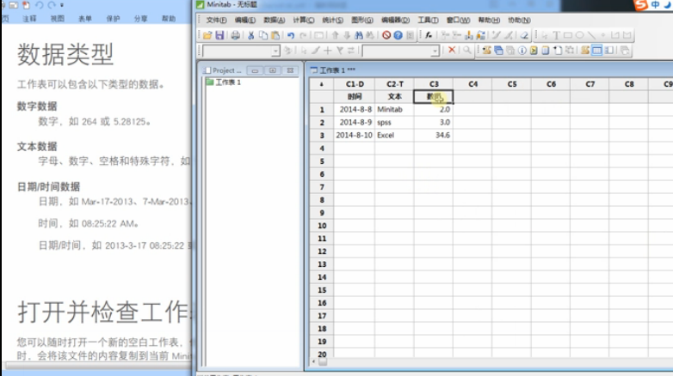Click the worksheet data direction arrow cell
Screen dimensions: 673x376
[x=321, y=84]
